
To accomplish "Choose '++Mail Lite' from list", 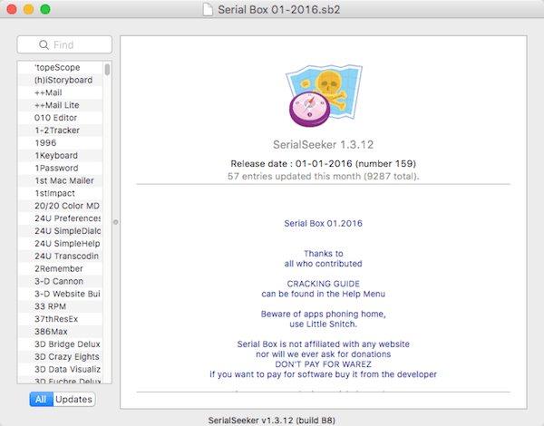I will [x=56, y=104].
